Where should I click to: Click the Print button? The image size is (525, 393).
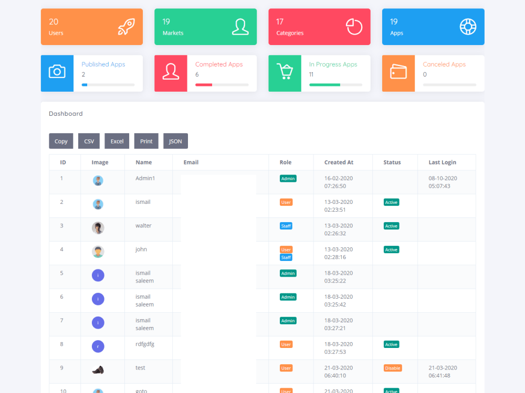click(146, 141)
